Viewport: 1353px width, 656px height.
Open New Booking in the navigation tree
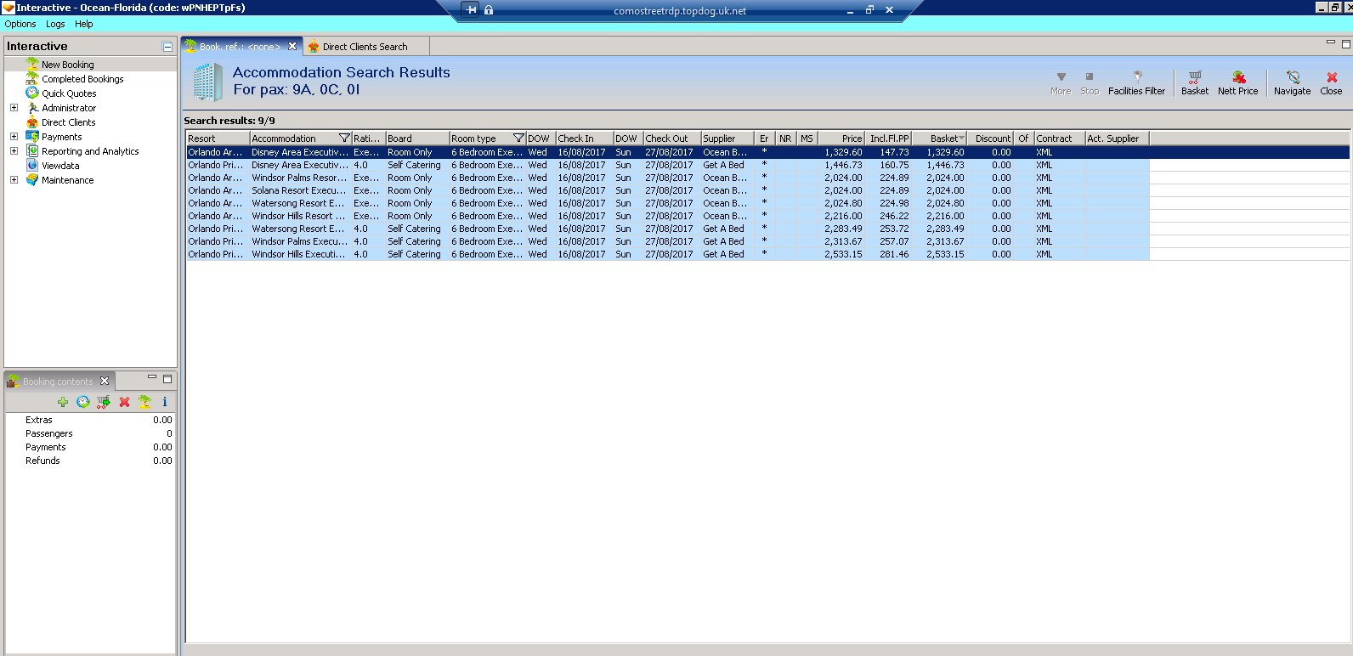coord(68,65)
